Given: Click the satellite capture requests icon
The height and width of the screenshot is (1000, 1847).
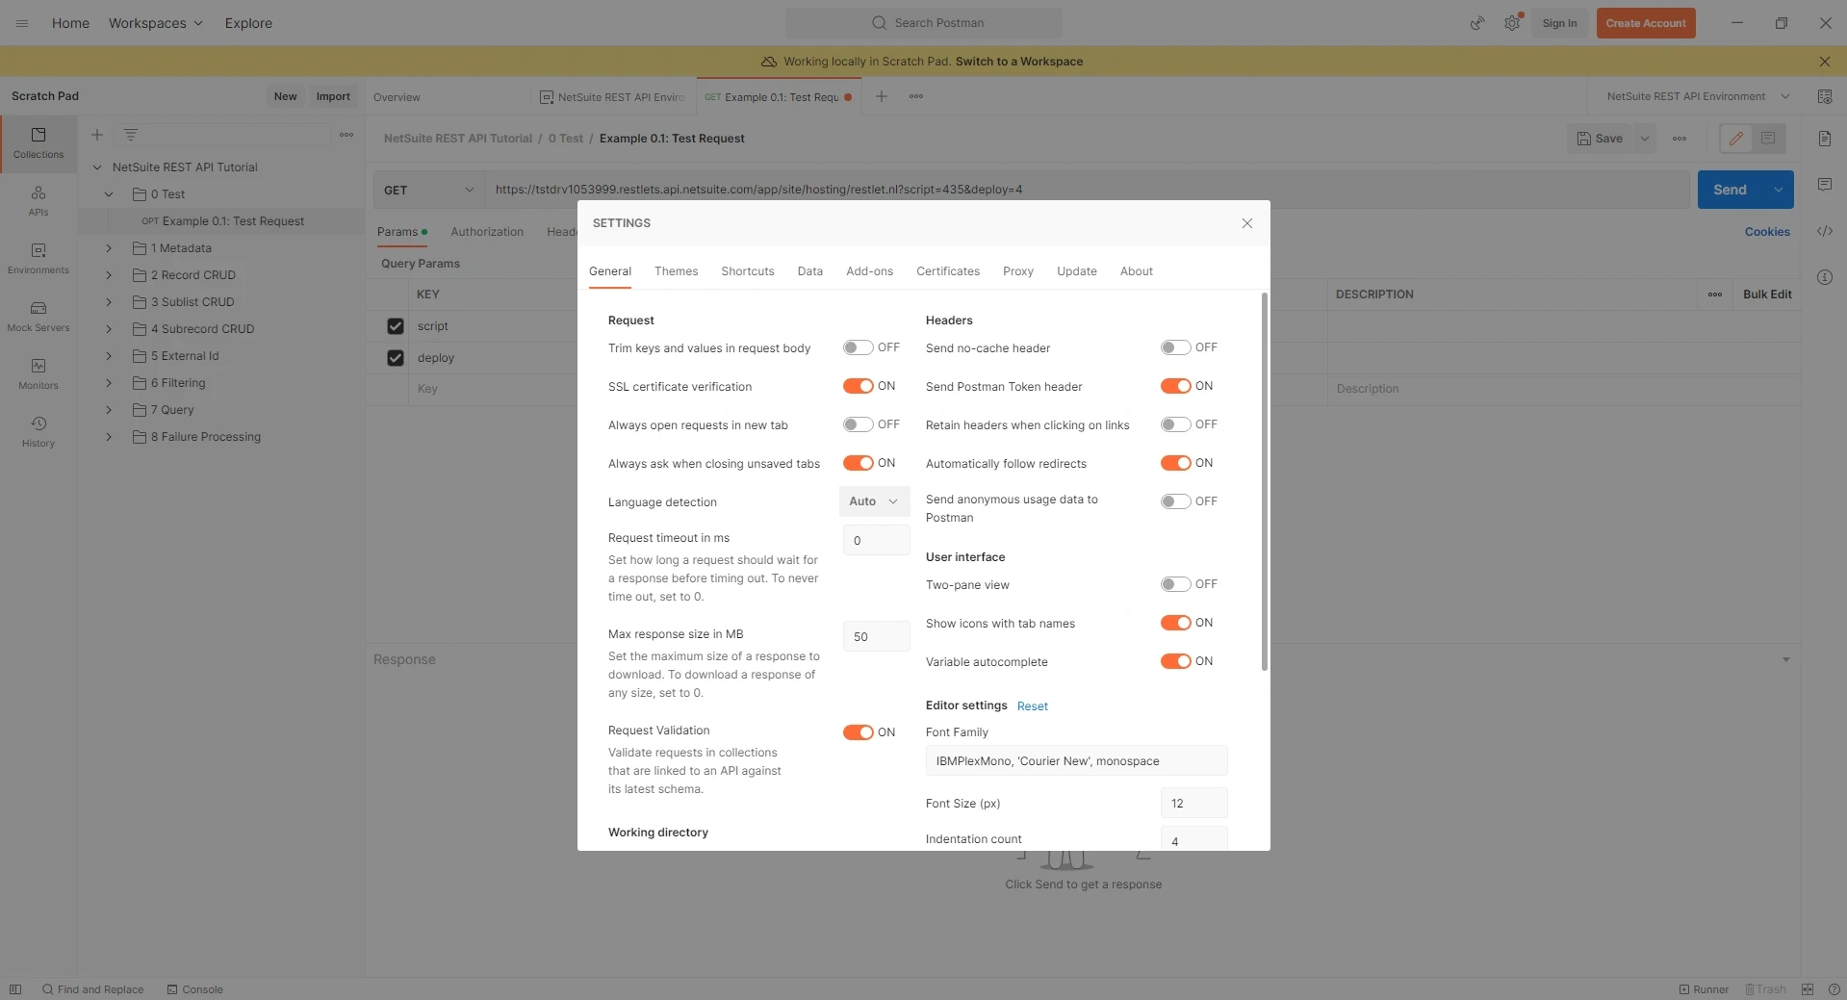Looking at the screenshot, I should point(1477,23).
